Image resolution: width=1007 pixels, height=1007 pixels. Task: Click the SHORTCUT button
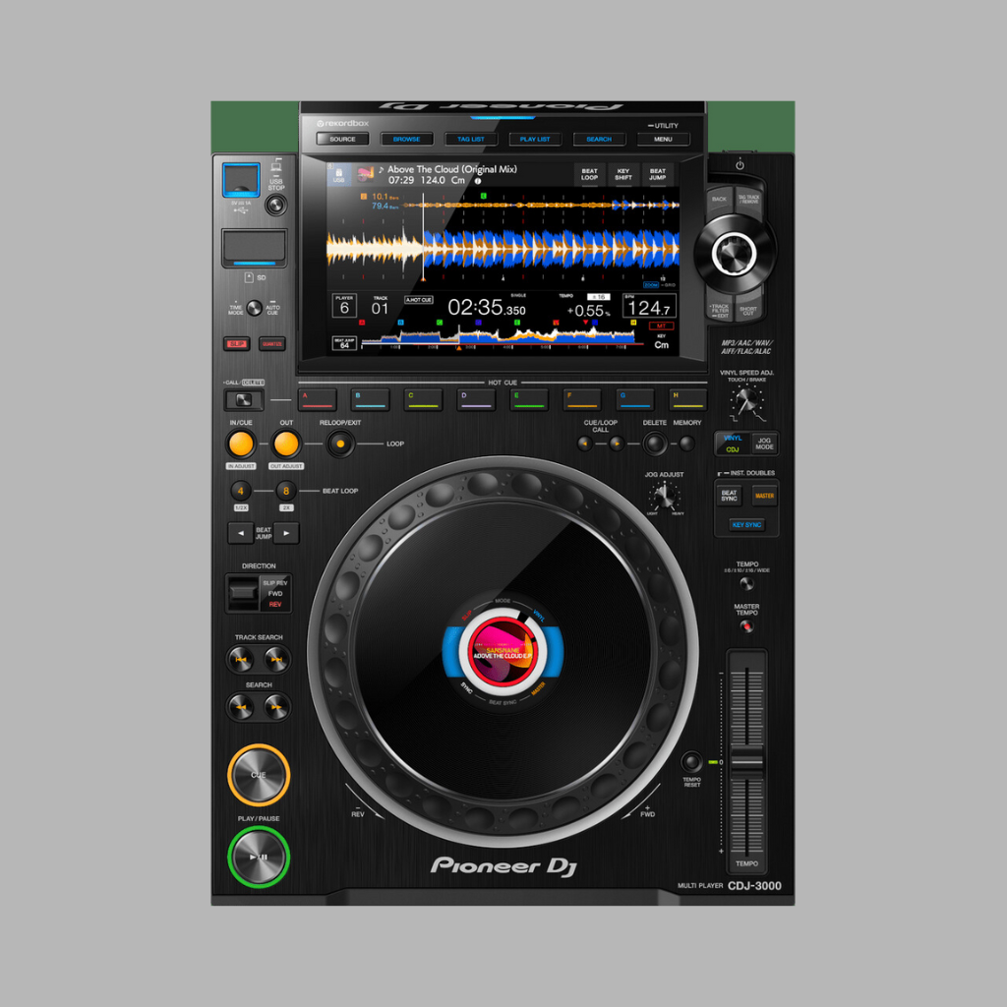pos(748,311)
